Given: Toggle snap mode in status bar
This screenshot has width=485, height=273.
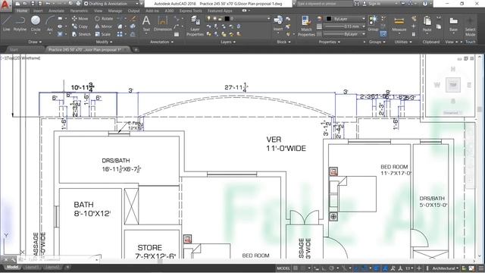Looking at the screenshot, I should [x=303, y=268].
